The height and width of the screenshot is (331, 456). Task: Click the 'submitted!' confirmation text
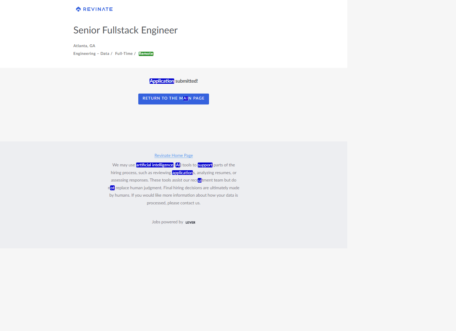[x=186, y=81]
